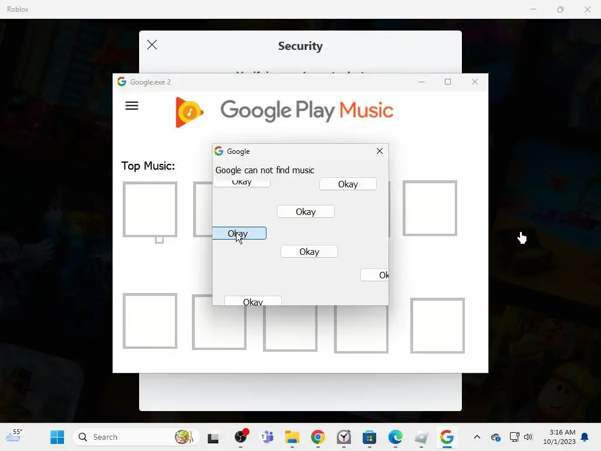Open the volume control in the tray
This screenshot has height=451, width=601.
point(528,437)
